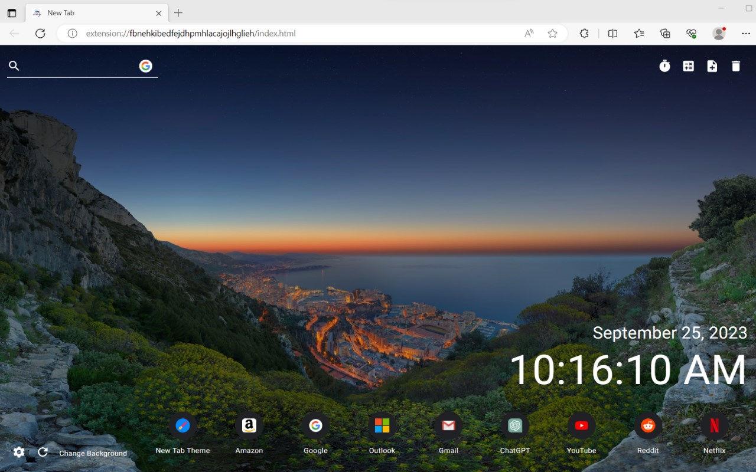Close the New Tab tab
Viewport: 756px width, 472px height.
pos(159,13)
